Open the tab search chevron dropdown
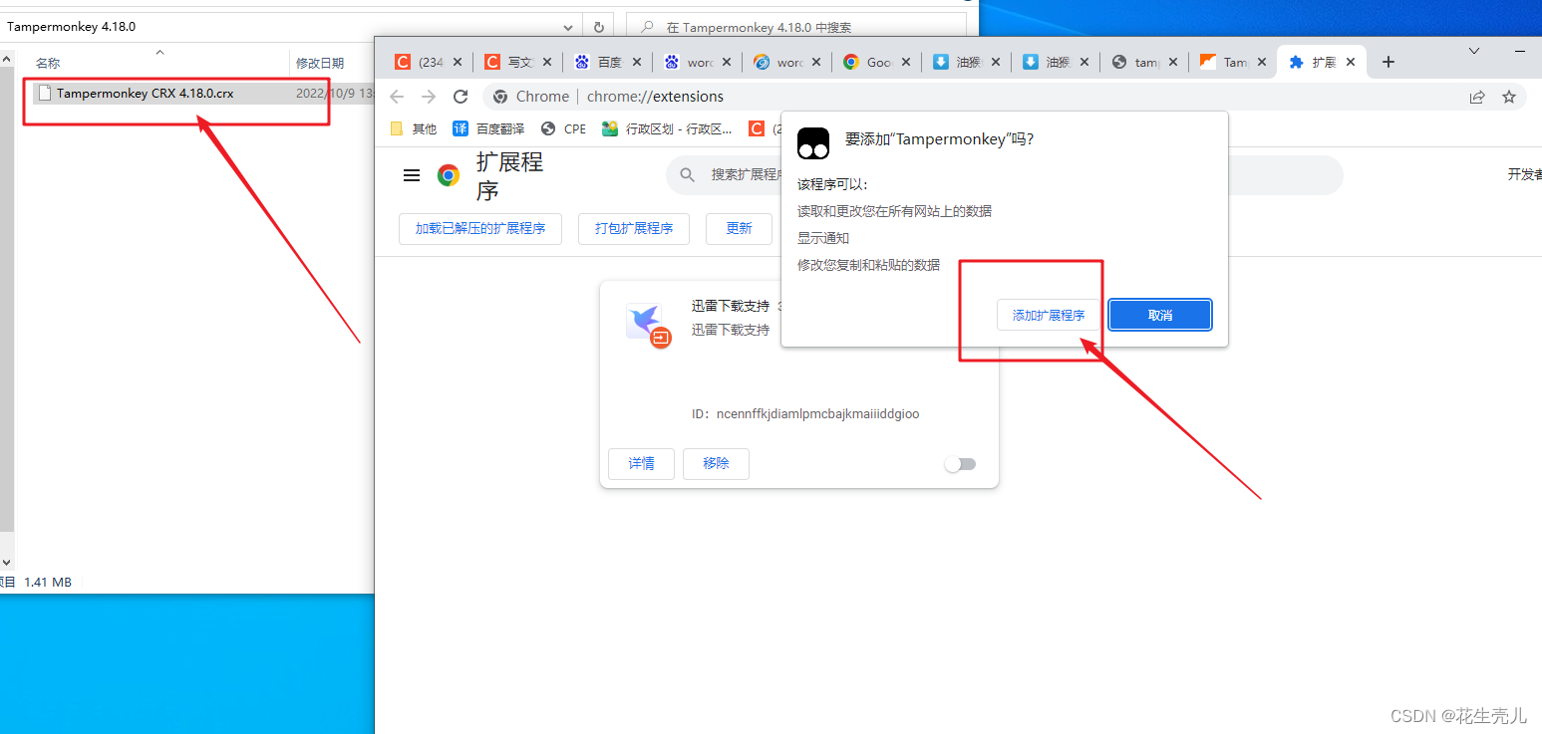 (x=1474, y=50)
